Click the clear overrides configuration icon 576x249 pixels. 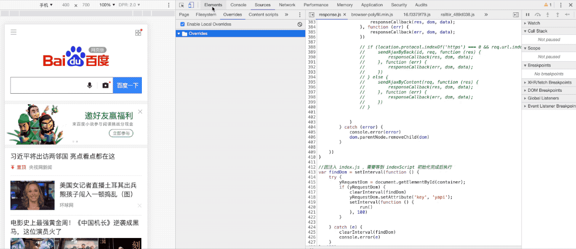pos(299,24)
